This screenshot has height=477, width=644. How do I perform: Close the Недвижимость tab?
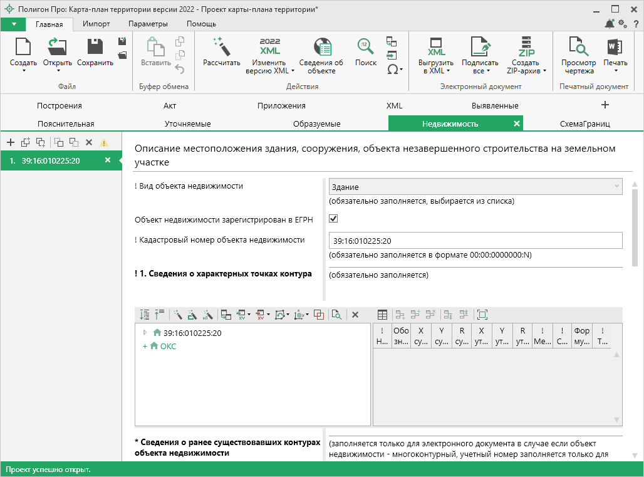click(x=517, y=123)
